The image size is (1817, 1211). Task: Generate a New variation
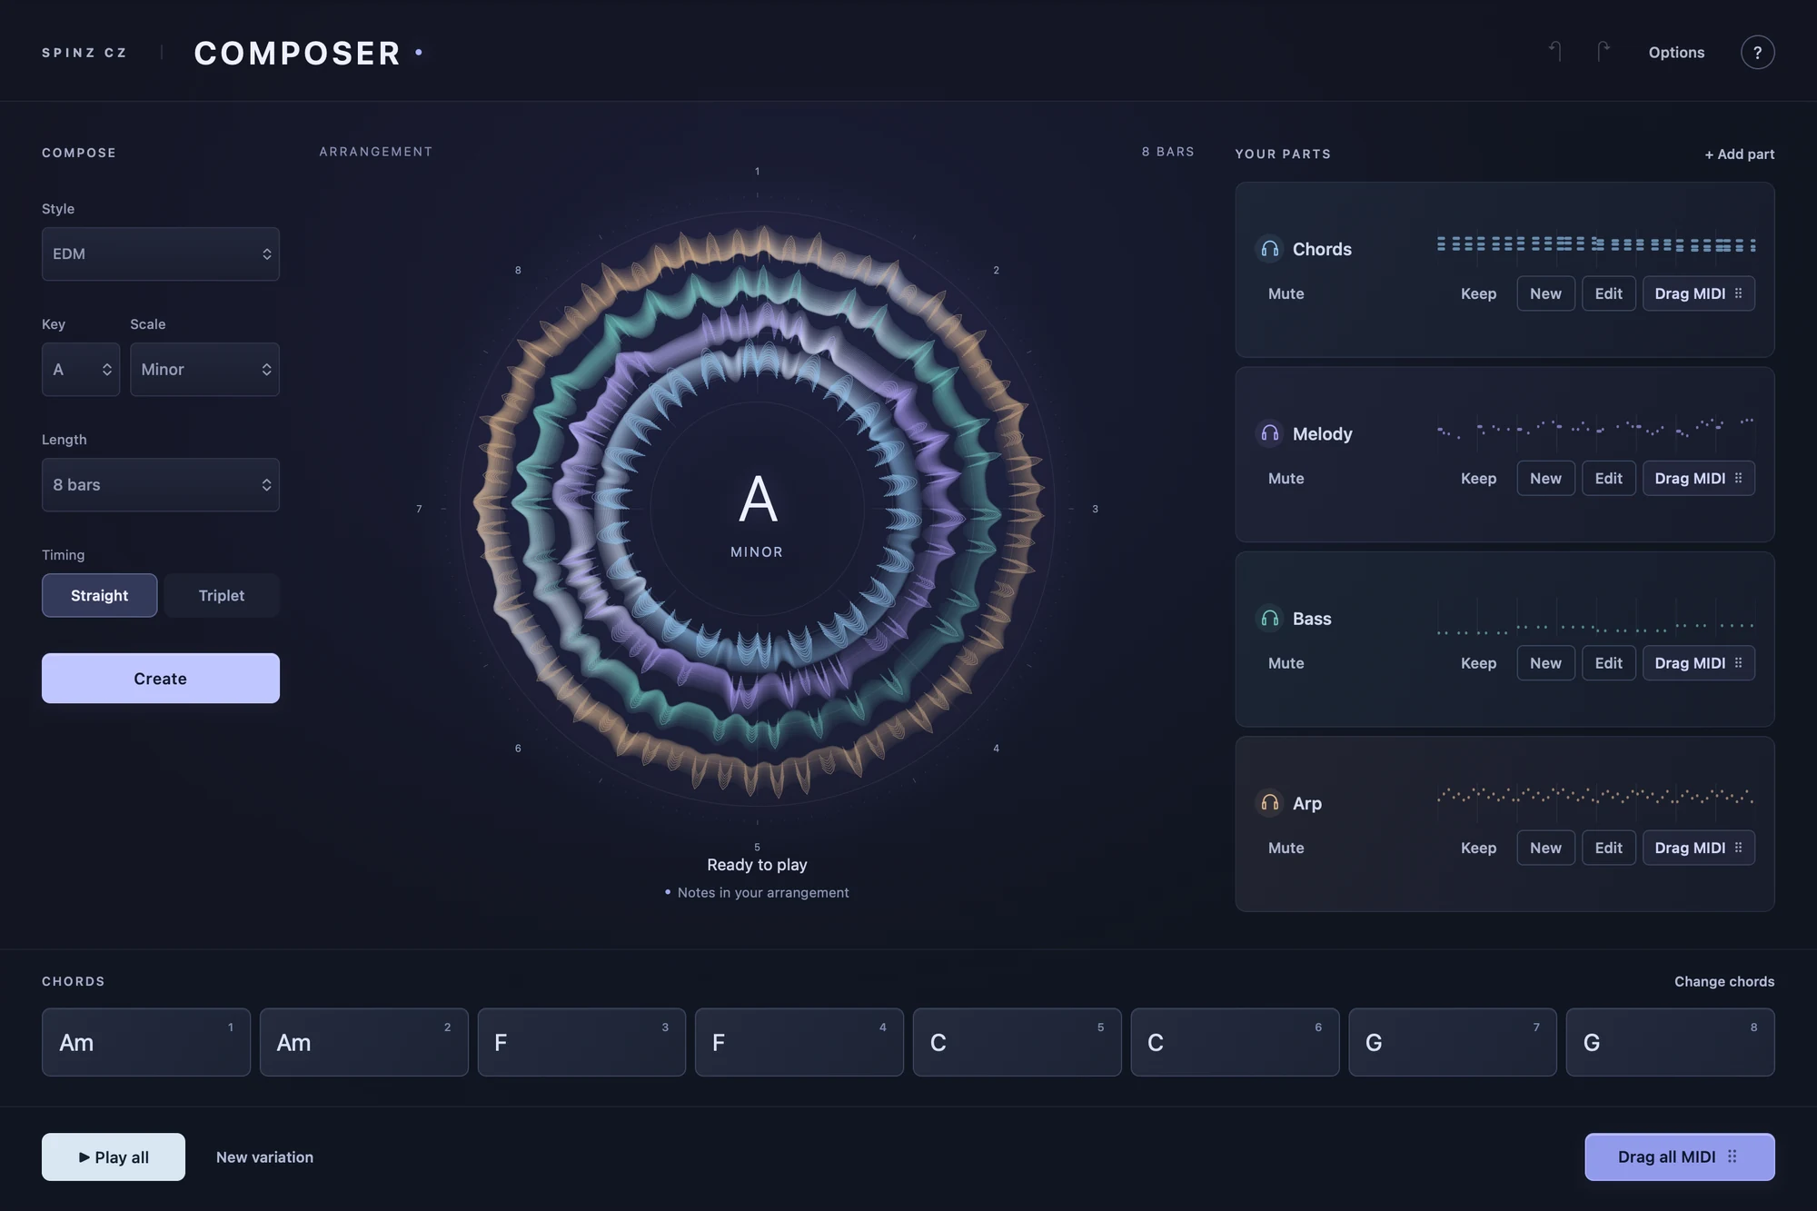coord(264,1156)
